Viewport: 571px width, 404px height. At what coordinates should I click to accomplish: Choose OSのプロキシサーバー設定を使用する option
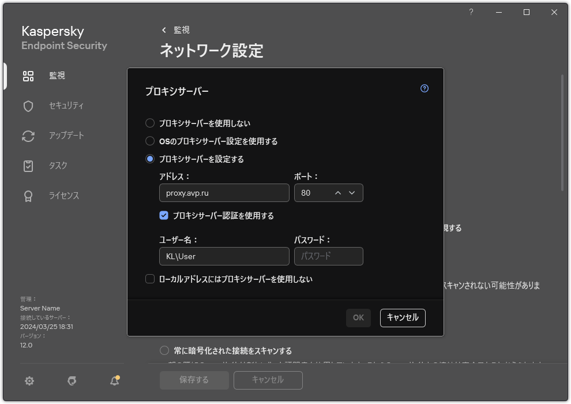pos(151,141)
